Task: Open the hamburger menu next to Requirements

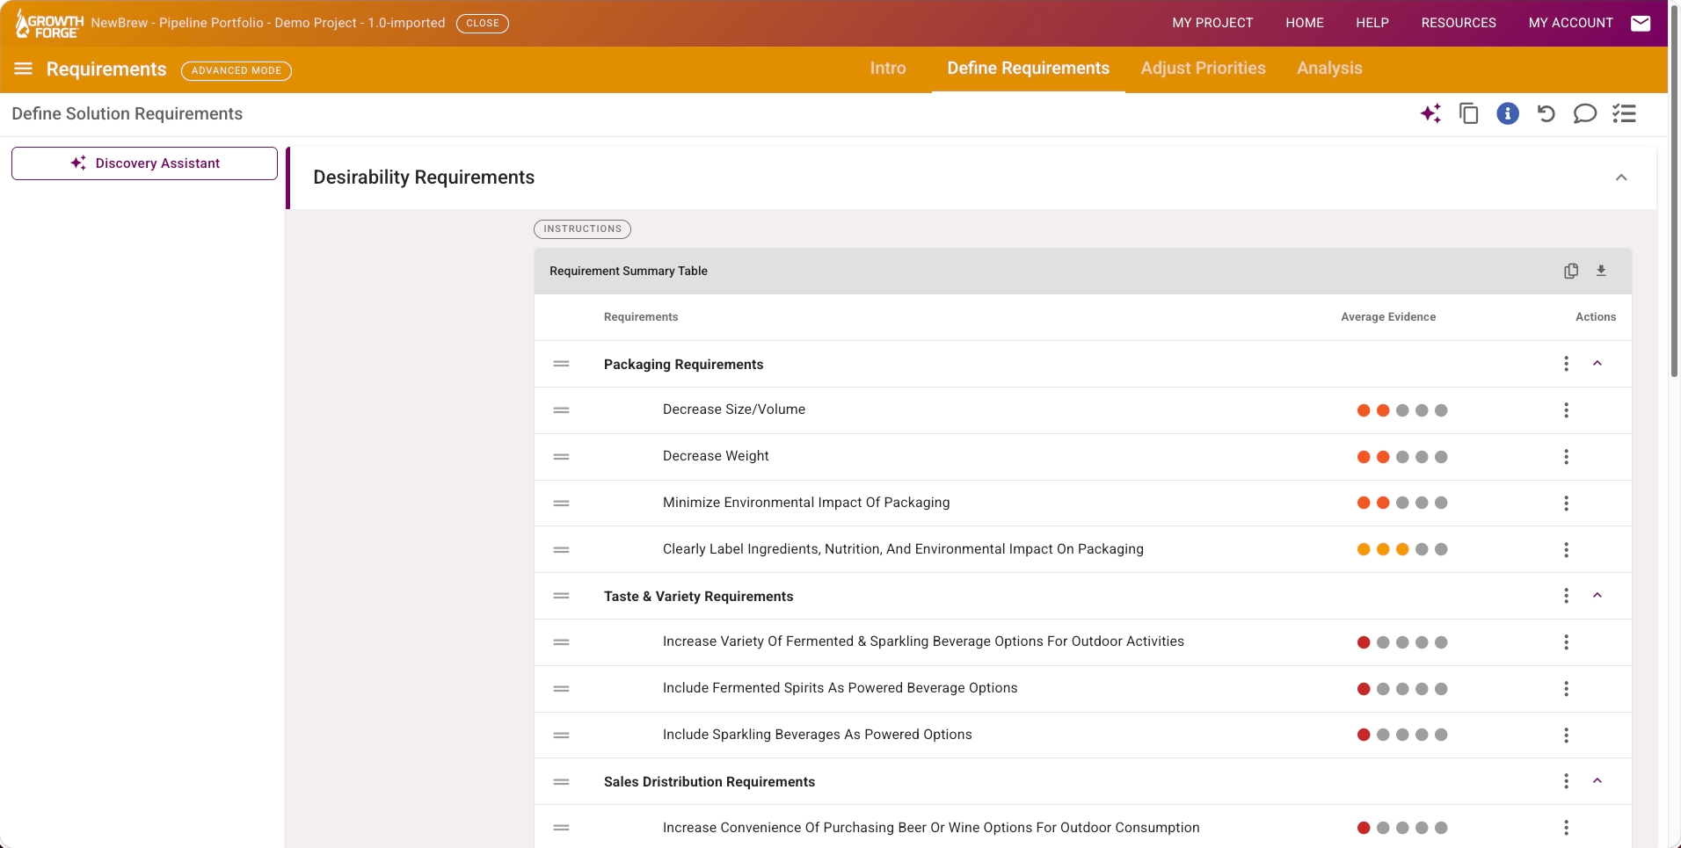Action: (x=23, y=69)
